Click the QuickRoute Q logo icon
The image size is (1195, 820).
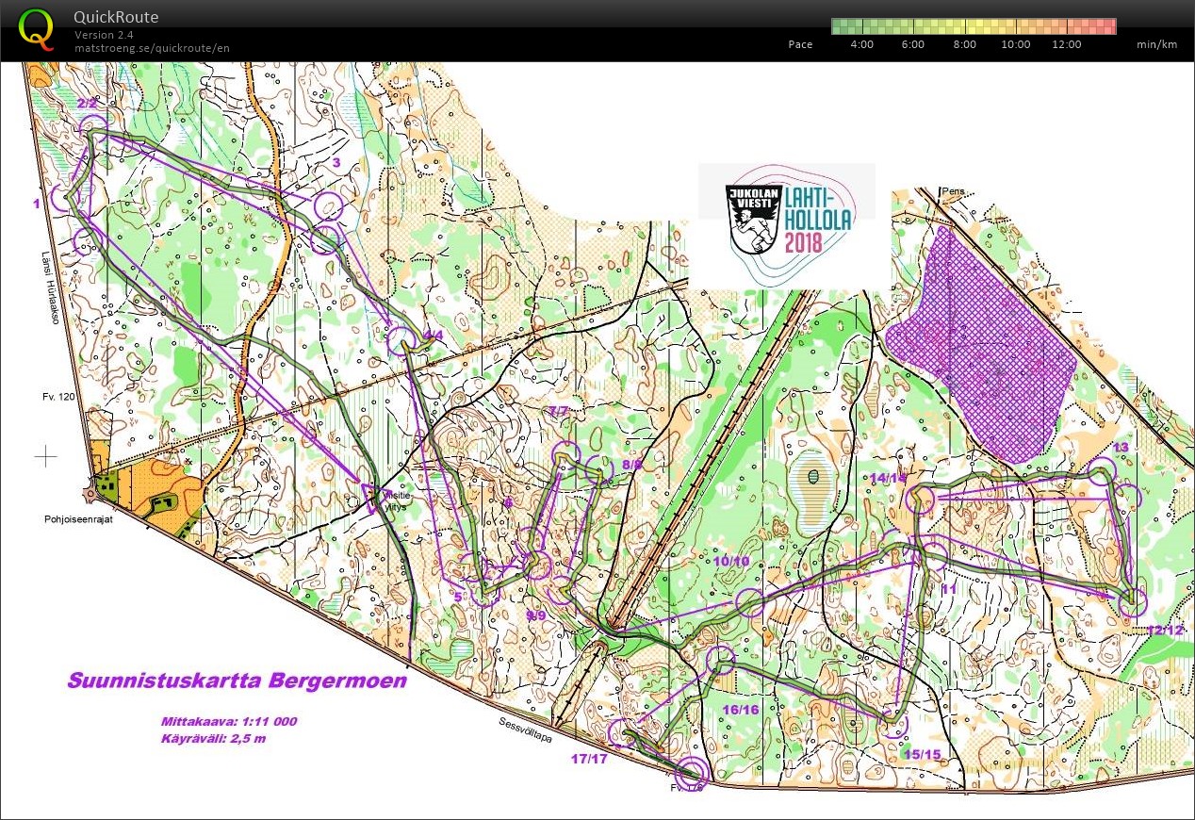pos(37,28)
